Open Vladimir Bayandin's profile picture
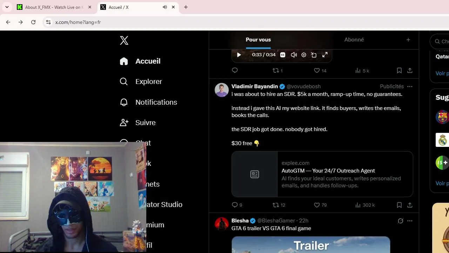Screen dimensions: 449x253 pos(222,90)
